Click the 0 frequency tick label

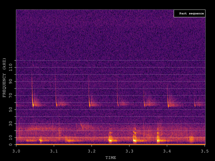(11, 145)
